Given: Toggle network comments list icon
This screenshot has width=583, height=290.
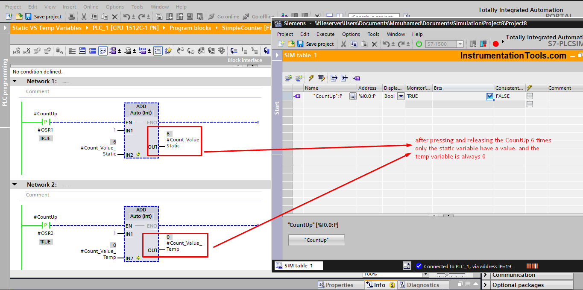Looking at the screenshot, I should tap(158, 51).
